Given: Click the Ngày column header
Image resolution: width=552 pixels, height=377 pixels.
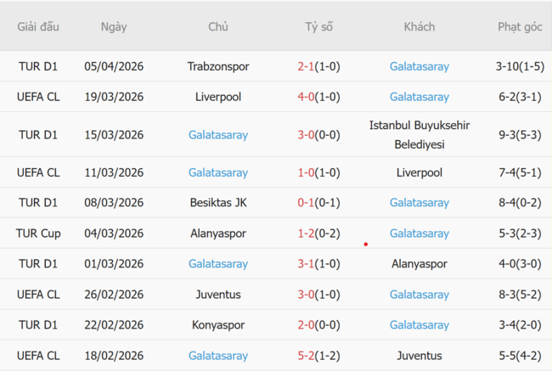Looking at the screenshot, I should pyautogui.click(x=114, y=27).
